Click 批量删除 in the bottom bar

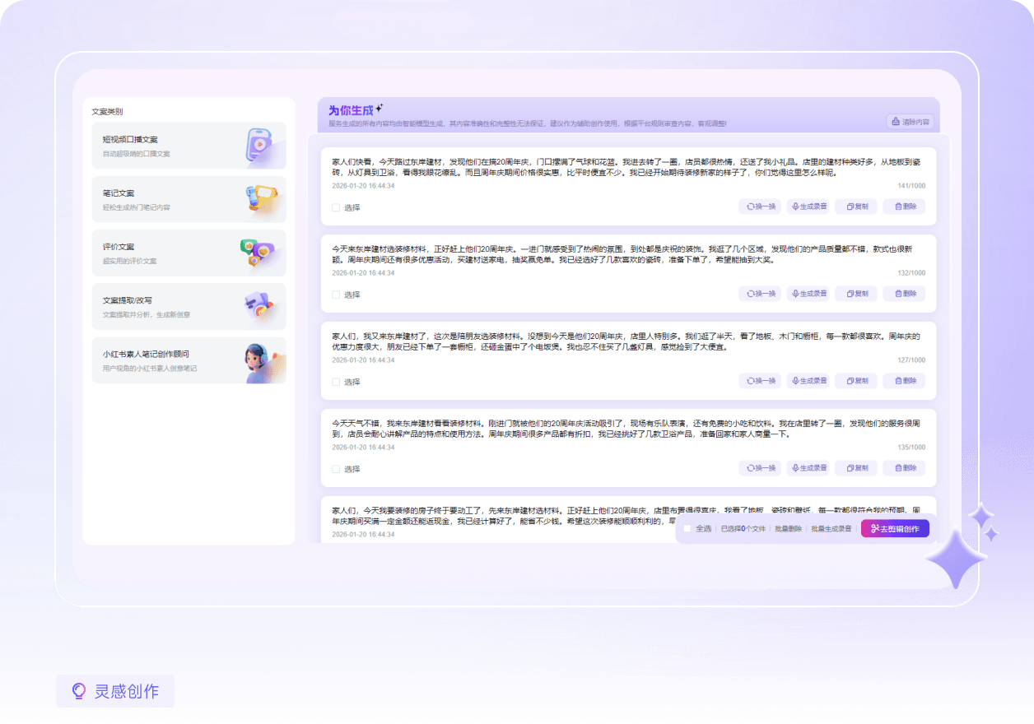[788, 529]
